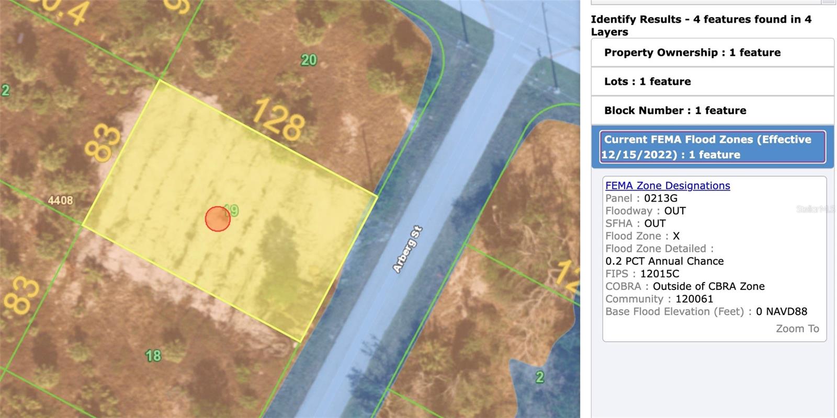Image resolution: width=837 pixels, height=418 pixels.
Task: Select lot 20 on the map
Action: [309, 60]
